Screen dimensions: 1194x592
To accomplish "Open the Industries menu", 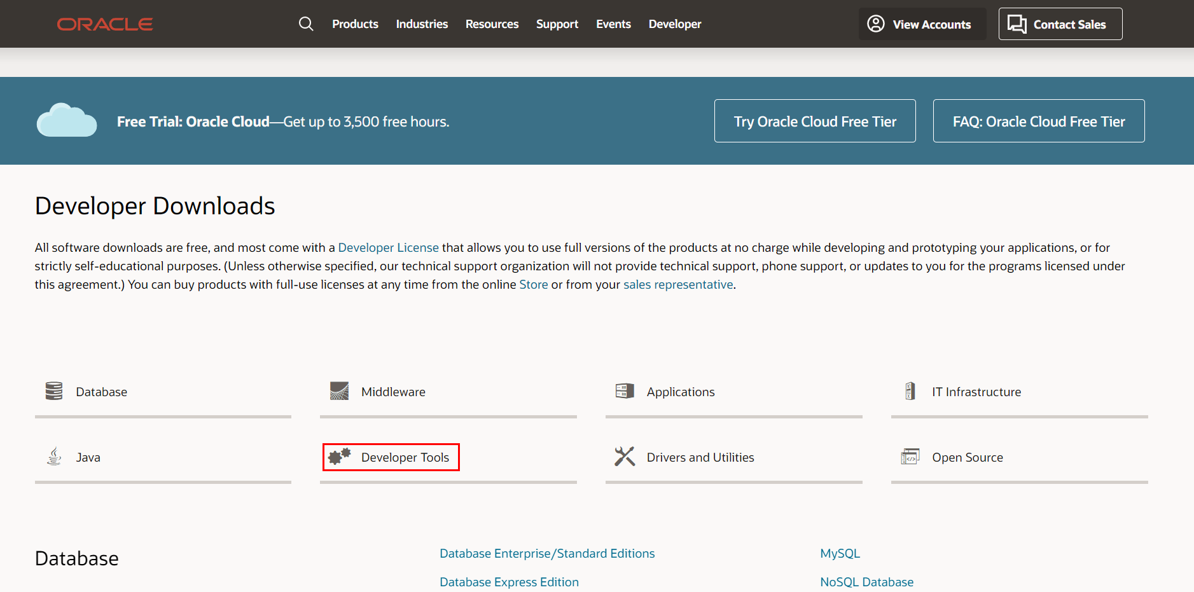I will pos(422,24).
